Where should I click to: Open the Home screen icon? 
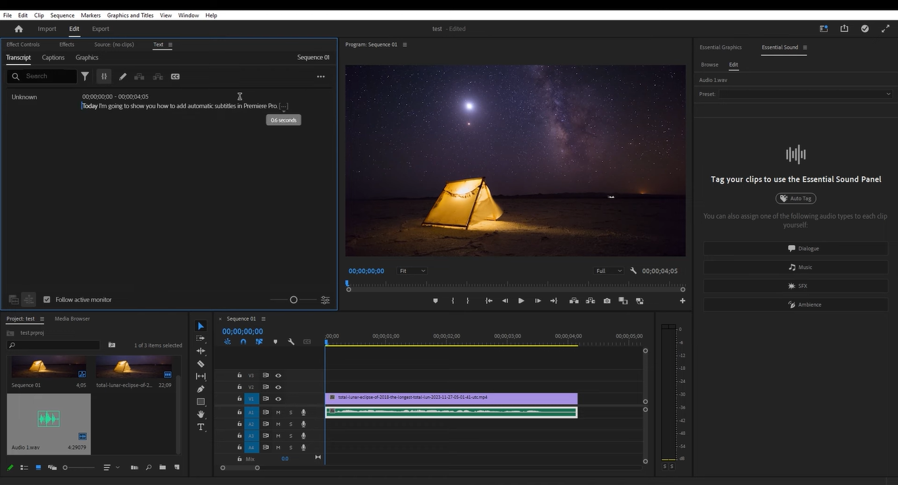[18, 29]
